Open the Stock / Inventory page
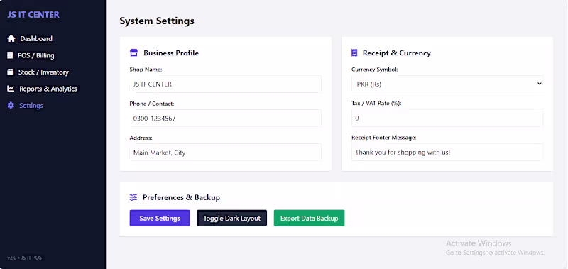This screenshot has width=568, height=269. click(43, 72)
